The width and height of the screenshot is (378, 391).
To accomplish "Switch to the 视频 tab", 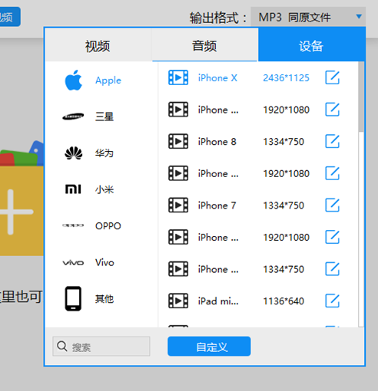I will pos(98,46).
